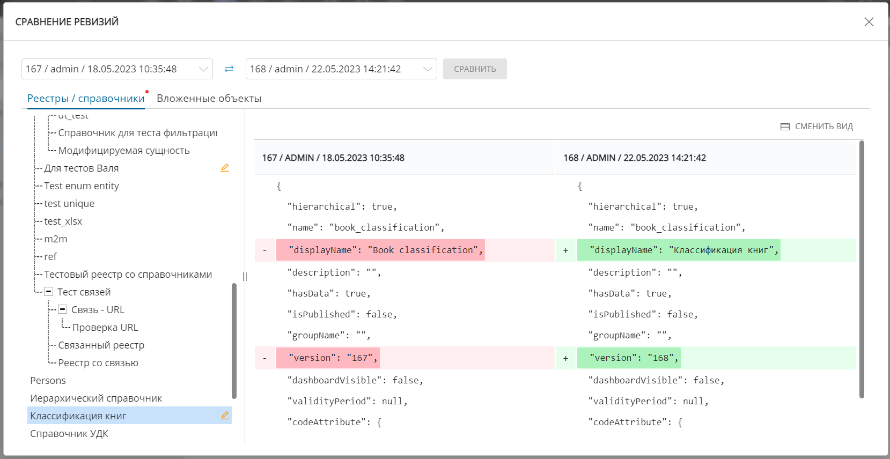Image resolution: width=890 pixels, height=459 pixels.
Task: Select Test enum entity tree item
Action: (x=82, y=186)
